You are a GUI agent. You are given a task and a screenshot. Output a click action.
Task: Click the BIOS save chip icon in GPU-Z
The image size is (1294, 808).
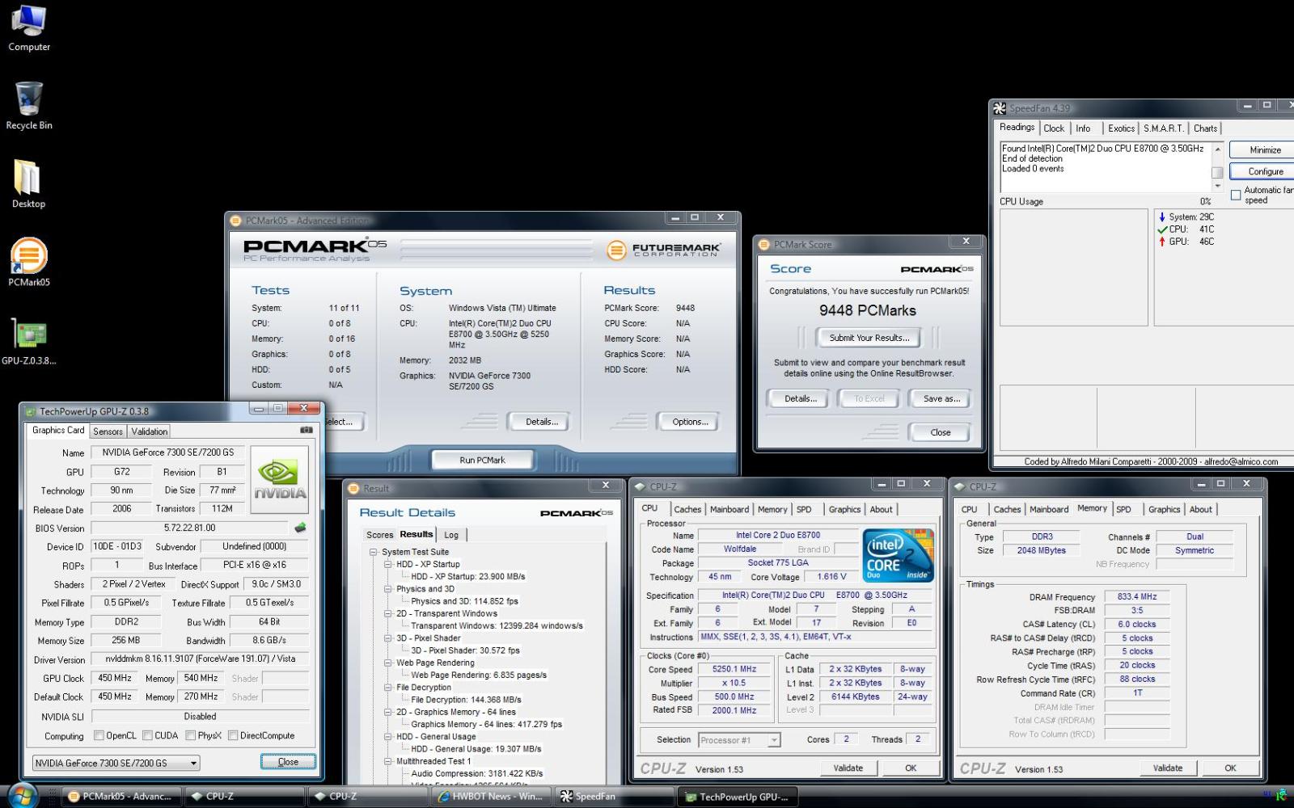click(300, 528)
